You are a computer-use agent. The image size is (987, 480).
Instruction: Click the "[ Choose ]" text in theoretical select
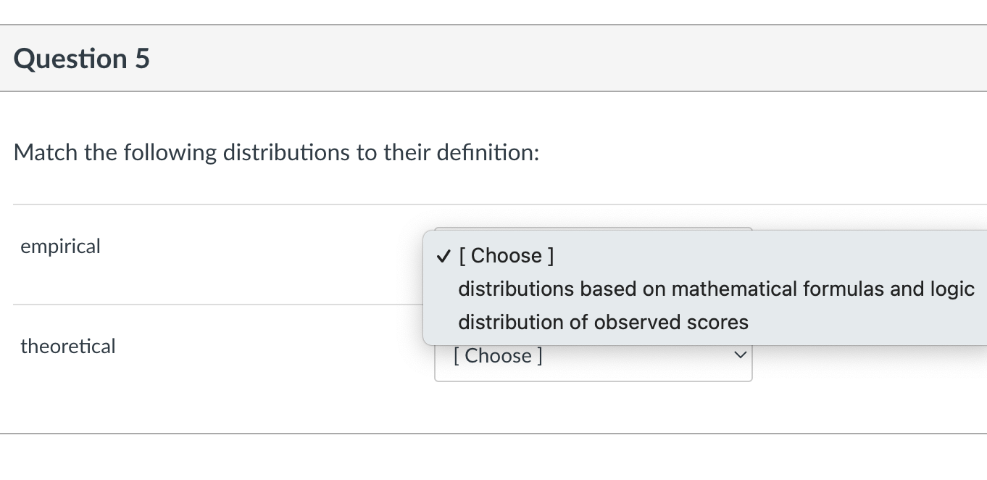click(498, 356)
